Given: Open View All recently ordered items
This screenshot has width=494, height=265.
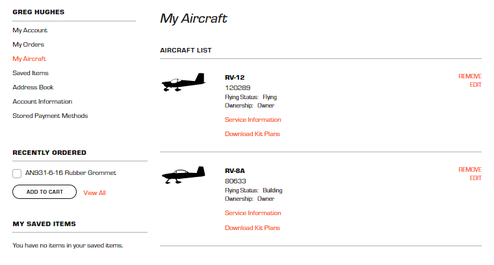Looking at the screenshot, I should tap(94, 193).
